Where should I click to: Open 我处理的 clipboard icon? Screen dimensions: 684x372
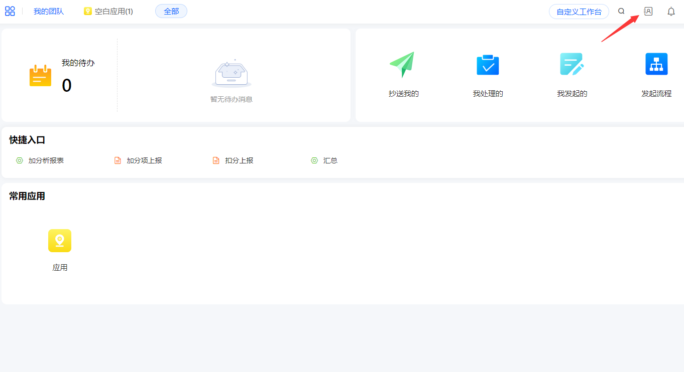click(x=487, y=65)
